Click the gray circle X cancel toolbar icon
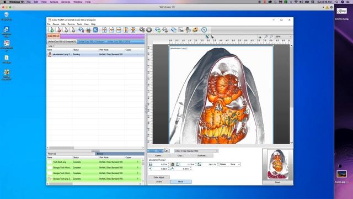The image size is (353, 199). pyautogui.click(x=149, y=30)
